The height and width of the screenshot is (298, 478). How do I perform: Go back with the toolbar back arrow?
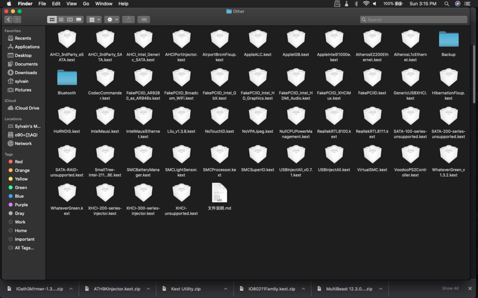point(8,20)
